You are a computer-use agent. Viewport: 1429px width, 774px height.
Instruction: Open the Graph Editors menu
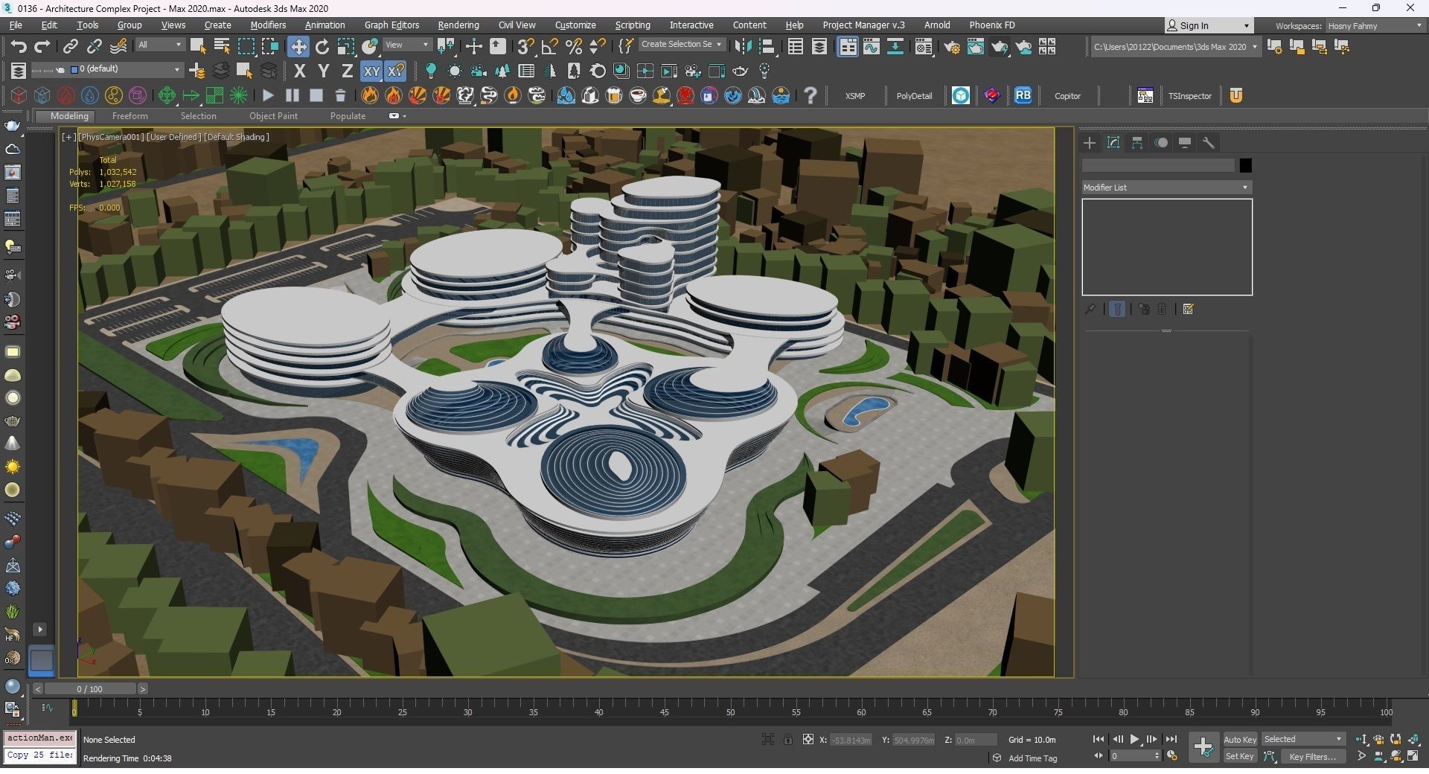coord(391,25)
